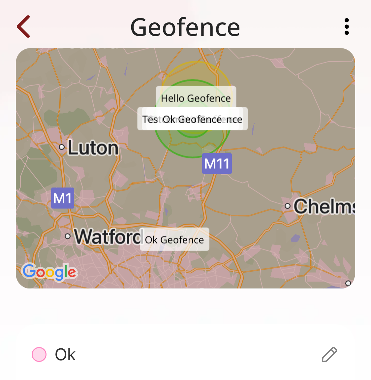Go back using the red chevron arrow

[x=23, y=27]
